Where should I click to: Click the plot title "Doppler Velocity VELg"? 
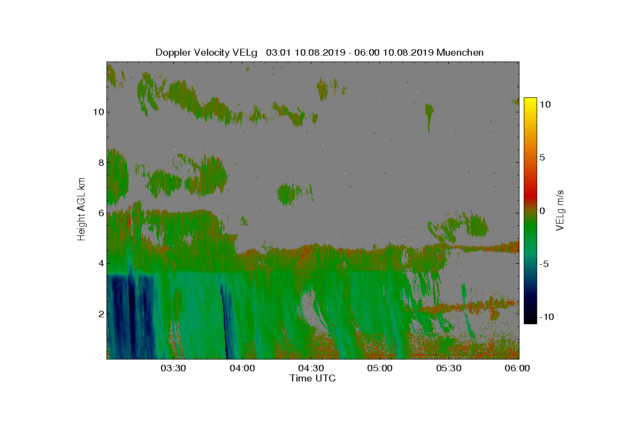[207, 52]
